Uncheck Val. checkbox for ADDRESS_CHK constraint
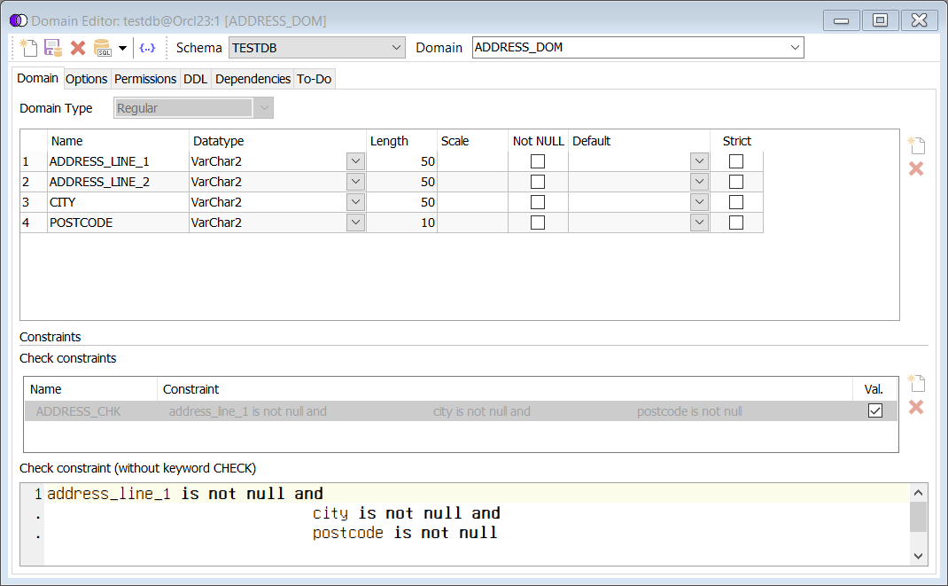948x586 pixels. pos(875,410)
